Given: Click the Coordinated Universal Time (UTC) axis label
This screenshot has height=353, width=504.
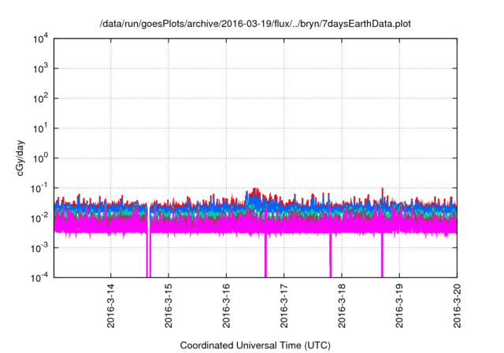Looking at the screenshot, I should [255, 345].
